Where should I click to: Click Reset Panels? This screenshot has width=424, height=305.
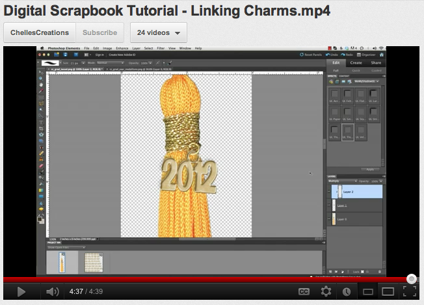click(311, 55)
